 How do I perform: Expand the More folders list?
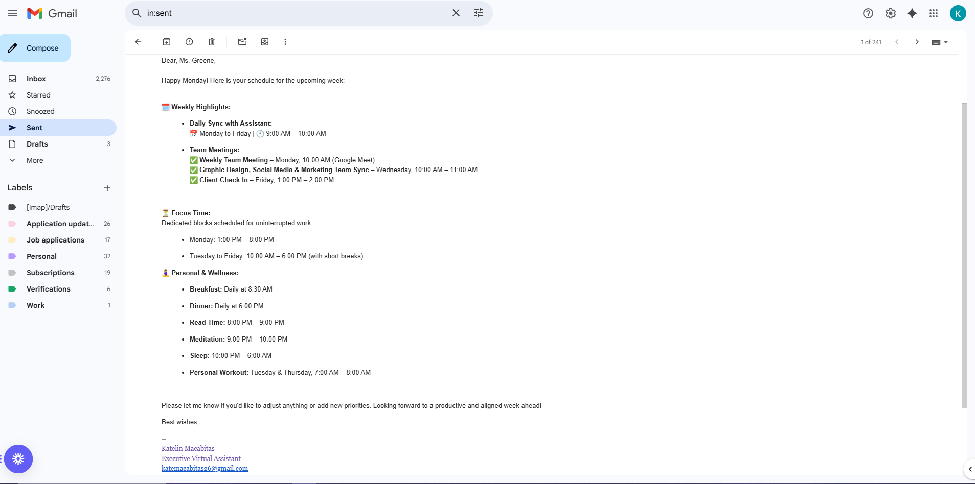(58, 160)
